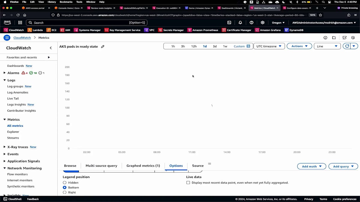Open CloudShell terminal icon in top bar
This screenshot has height=202, width=360.
(x=229, y=22)
